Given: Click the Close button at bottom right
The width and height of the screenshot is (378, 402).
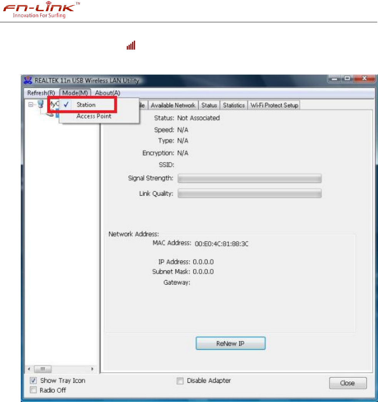Looking at the screenshot, I should (x=348, y=383).
